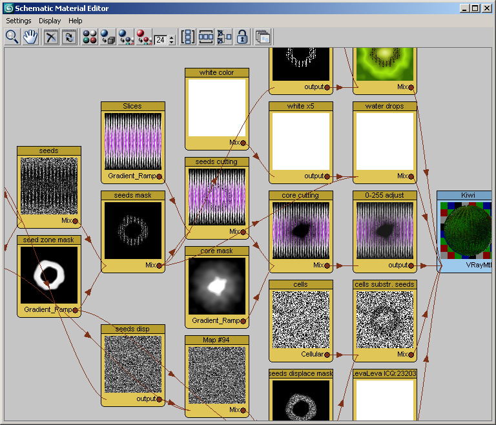Select the Zoom magnifier tool
The width and height of the screenshot is (496, 425).
tap(12, 37)
